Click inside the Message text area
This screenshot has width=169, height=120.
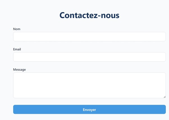point(89,85)
